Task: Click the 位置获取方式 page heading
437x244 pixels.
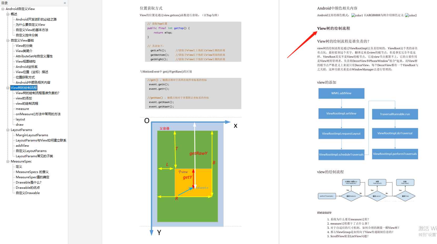Action: [x=151, y=8]
